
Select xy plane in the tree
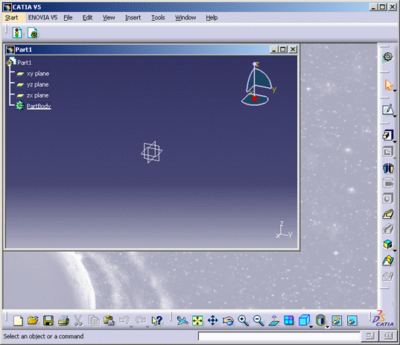click(x=38, y=74)
